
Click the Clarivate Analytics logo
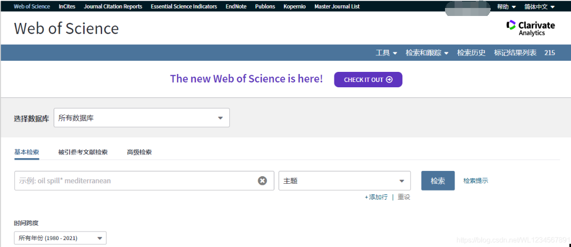point(531,28)
